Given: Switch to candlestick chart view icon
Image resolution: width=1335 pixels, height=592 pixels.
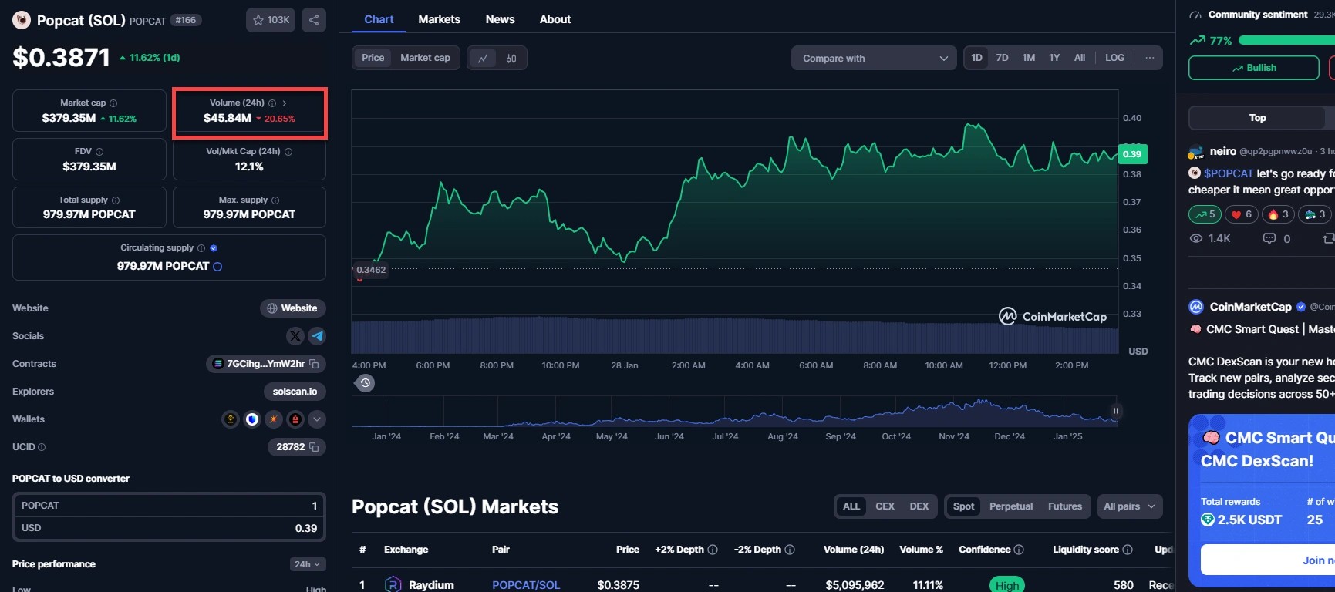Looking at the screenshot, I should pyautogui.click(x=511, y=59).
